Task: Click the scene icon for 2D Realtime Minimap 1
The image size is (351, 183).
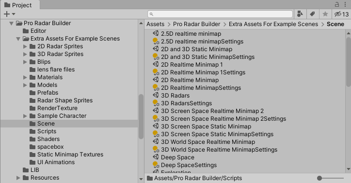Action: click(x=156, y=64)
